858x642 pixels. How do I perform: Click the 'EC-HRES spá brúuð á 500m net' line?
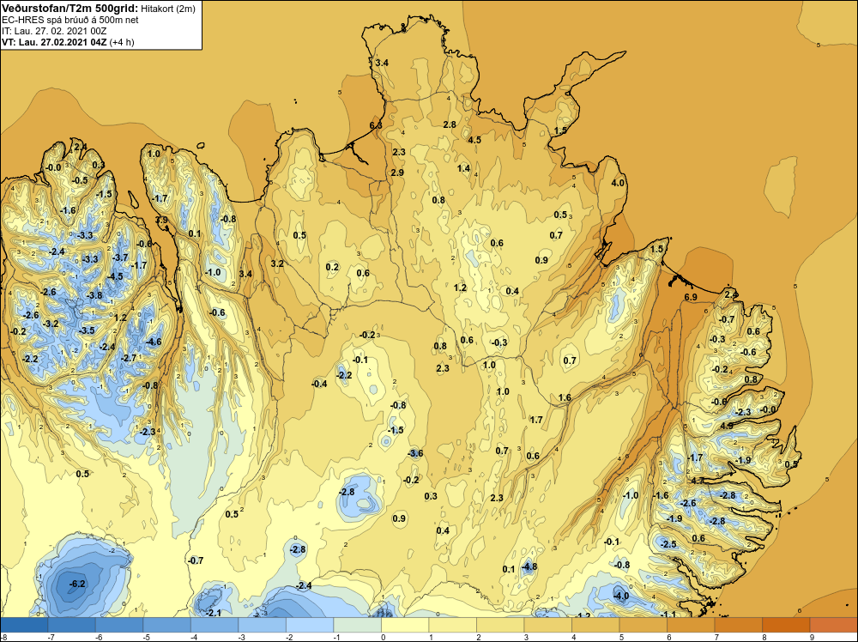[x=70, y=20]
